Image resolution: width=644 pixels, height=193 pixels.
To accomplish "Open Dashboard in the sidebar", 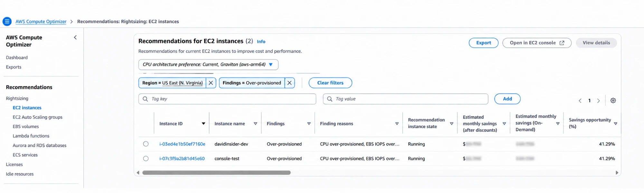I will 17,58.
